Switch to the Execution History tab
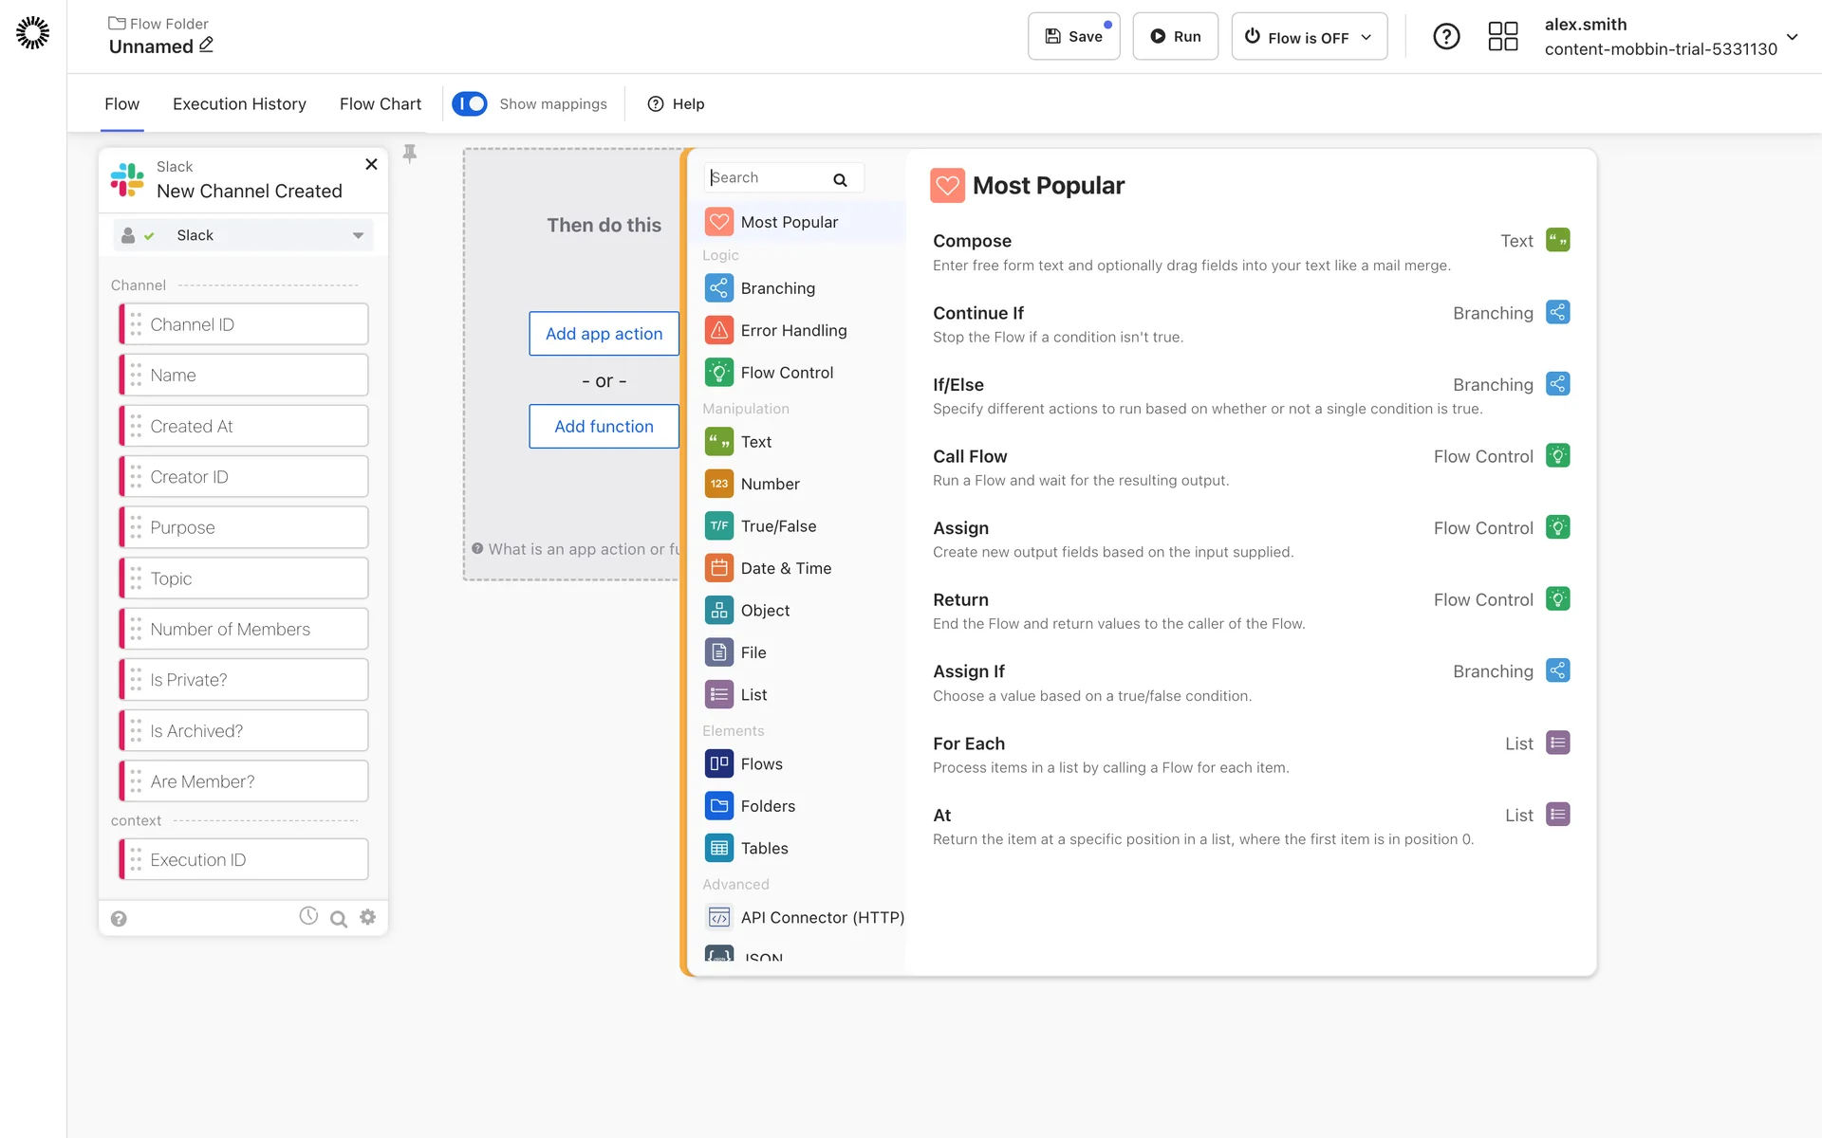Image resolution: width=1822 pixels, height=1138 pixels. (x=239, y=103)
